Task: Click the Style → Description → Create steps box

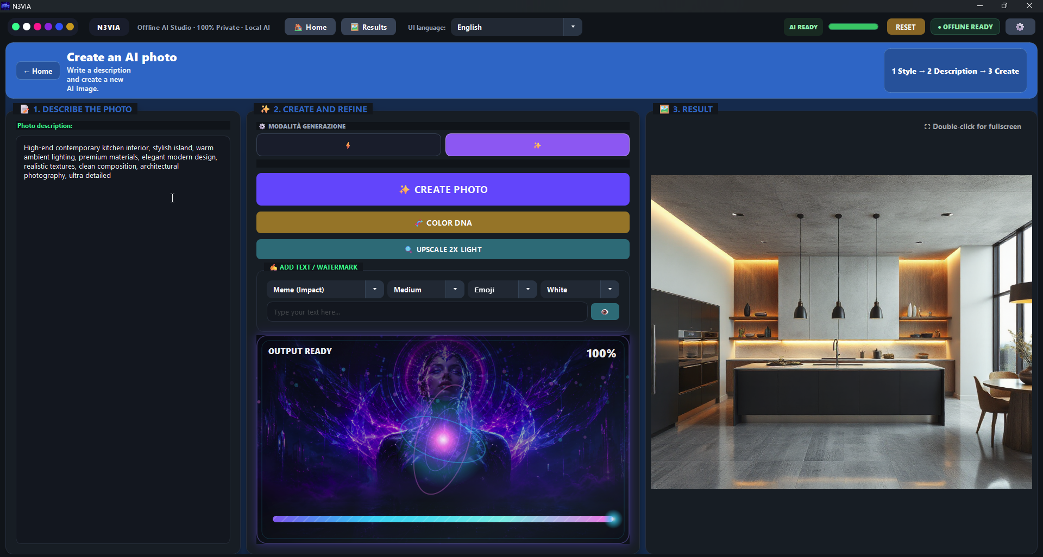Action: (955, 71)
